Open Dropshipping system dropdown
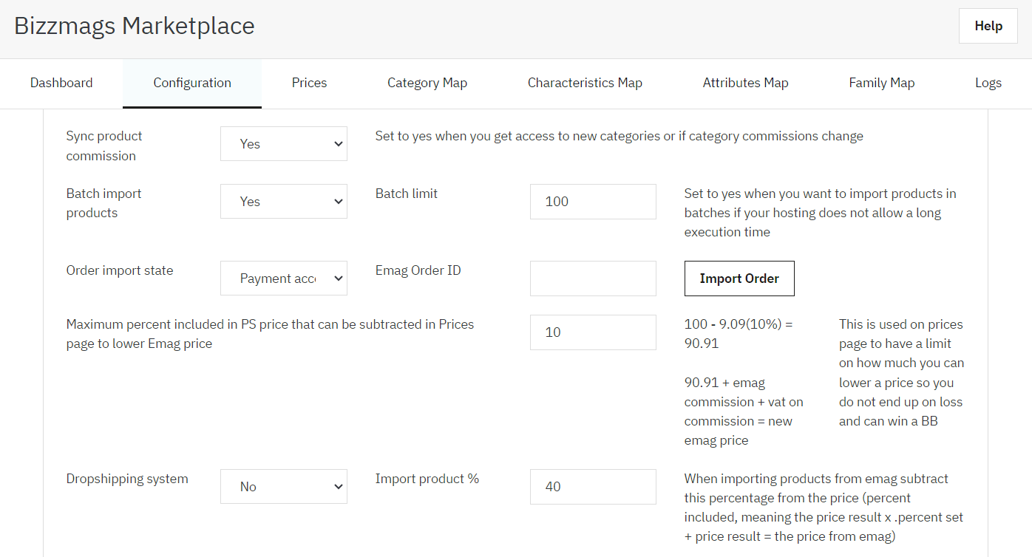 [x=284, y=487]
